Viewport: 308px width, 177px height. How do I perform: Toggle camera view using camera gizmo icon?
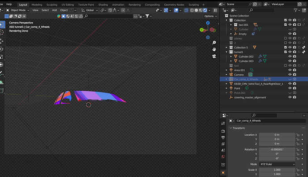tap(214, 56)
